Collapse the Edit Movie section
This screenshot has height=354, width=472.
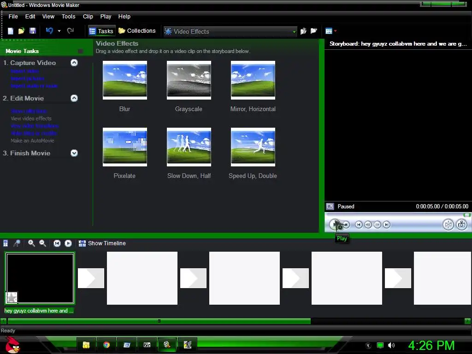(74, 98)
